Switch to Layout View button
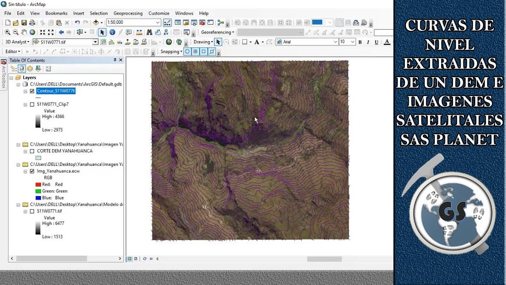 tap(136, 259)
